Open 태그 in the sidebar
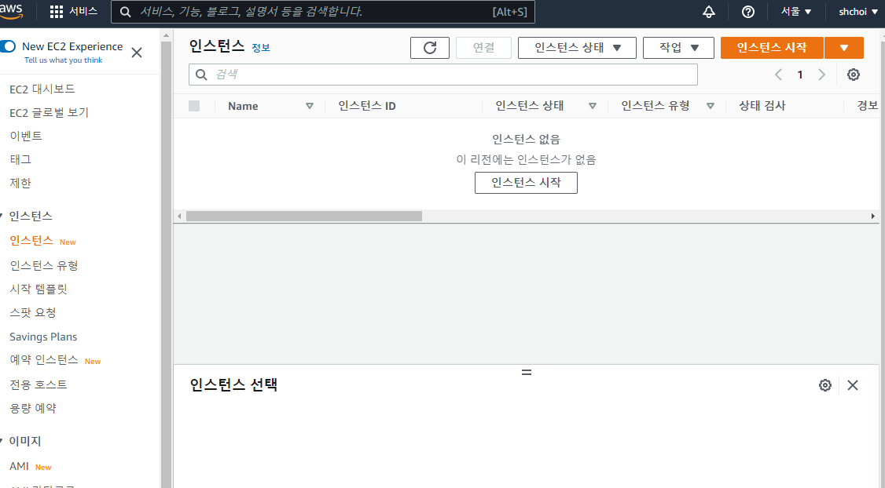Viewport: 885px width, 488px height. coord(20,159)
